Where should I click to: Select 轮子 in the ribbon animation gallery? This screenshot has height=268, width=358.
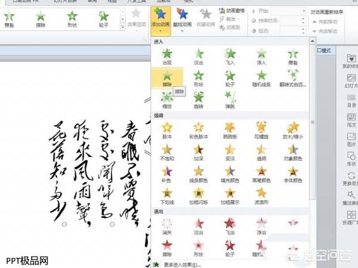(103, 19)
